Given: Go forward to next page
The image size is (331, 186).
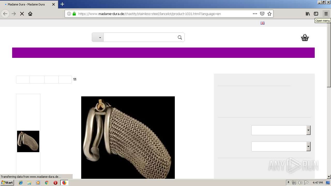Looking at the screenshot, I should tap(14, 14).
